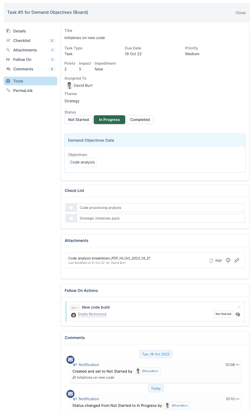Click the PermaLink chain icon

click(8, 91)
